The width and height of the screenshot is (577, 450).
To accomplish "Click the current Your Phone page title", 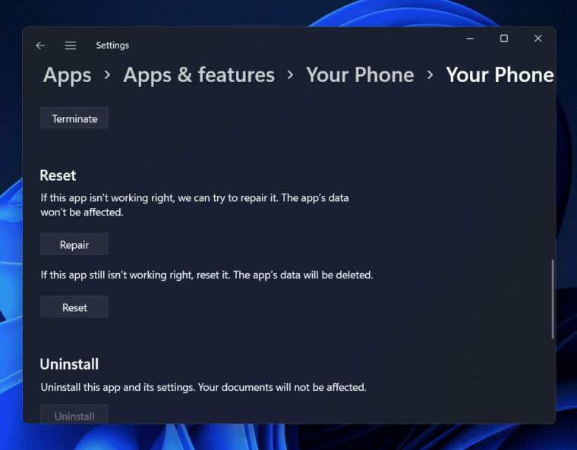I will tap(500, 75).
